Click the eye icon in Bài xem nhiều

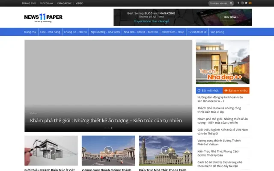click(x=226, y=91)
